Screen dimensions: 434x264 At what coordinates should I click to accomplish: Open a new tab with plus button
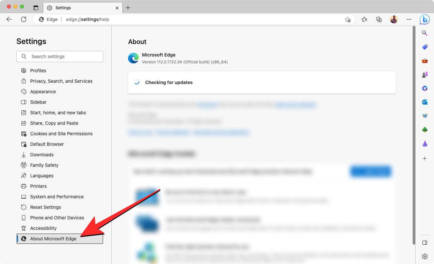click(128, 8)
